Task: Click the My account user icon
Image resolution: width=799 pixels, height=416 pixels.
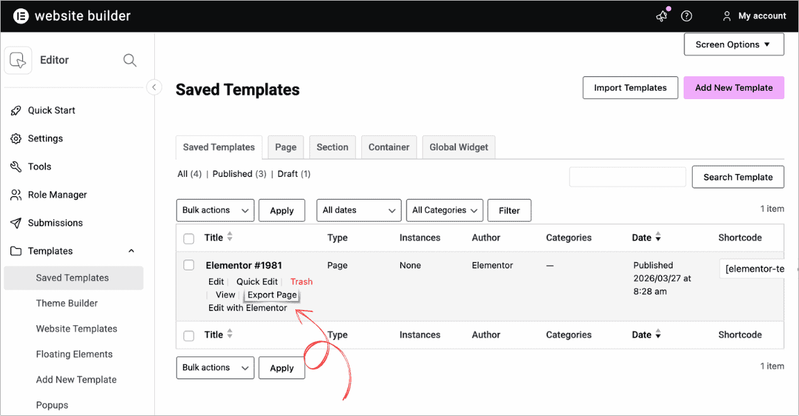Action: click(x=727, y=16)
